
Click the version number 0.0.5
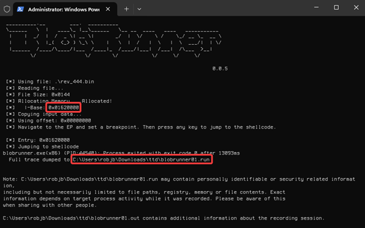click(x=219, y=69)
